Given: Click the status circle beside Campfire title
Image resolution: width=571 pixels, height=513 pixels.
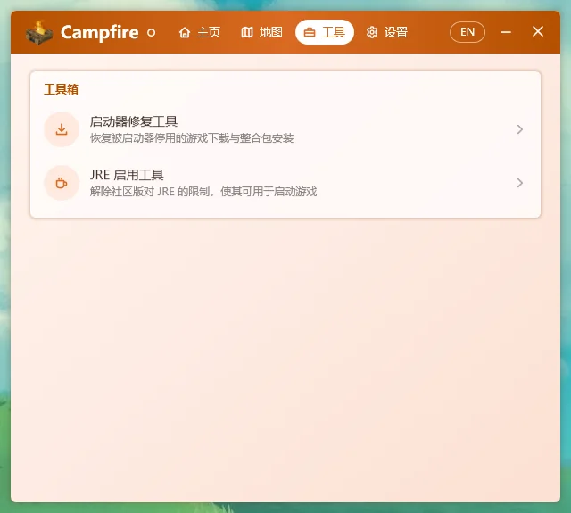Looking at the screenshot, I should (151, 33).
